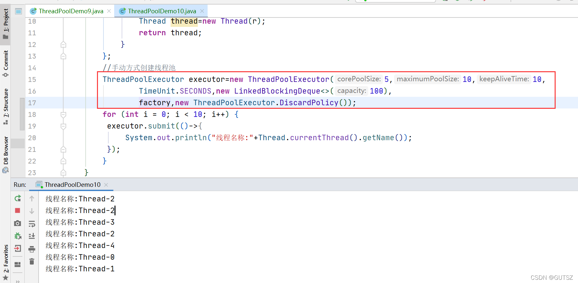Viewport: 578px width, 283px height.
Task: Click line number 15 in gutter
Action: click(x=32, y=80)
